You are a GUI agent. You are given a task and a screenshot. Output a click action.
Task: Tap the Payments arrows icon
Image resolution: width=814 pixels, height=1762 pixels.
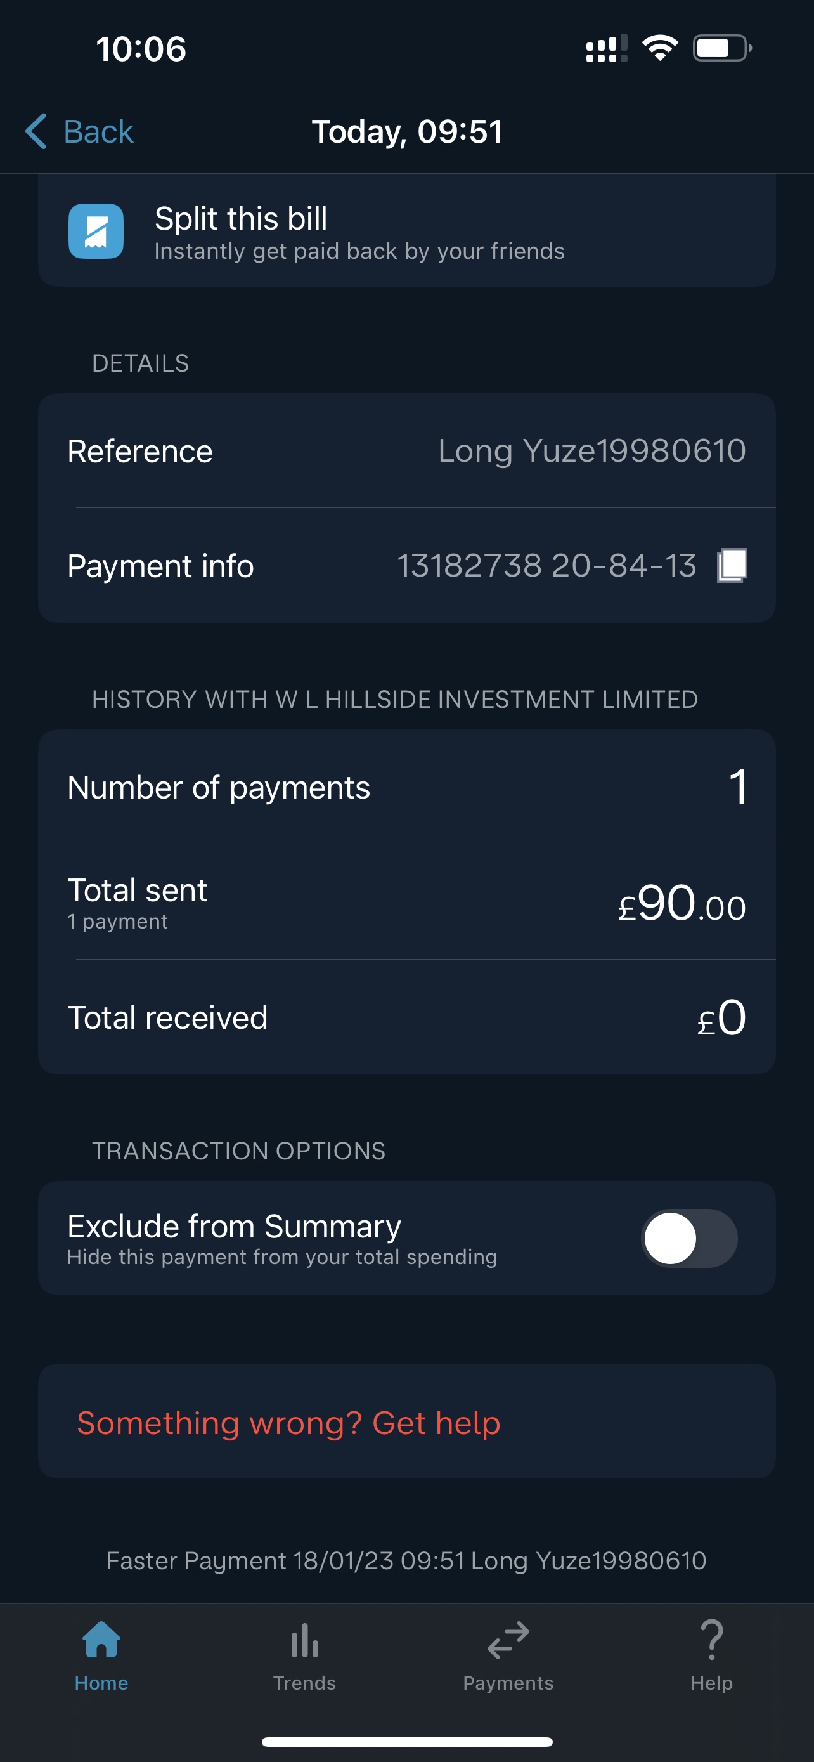(508, 1640)
